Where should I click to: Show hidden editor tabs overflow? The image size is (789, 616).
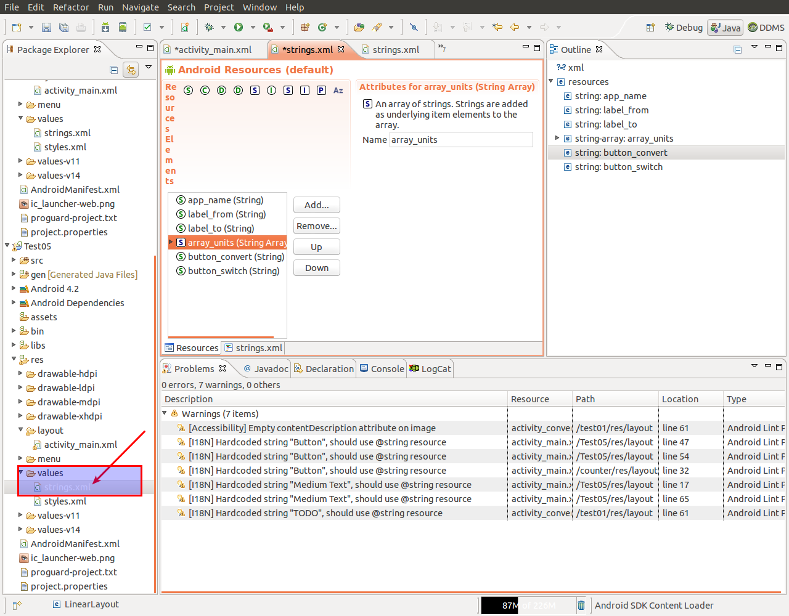442,47
